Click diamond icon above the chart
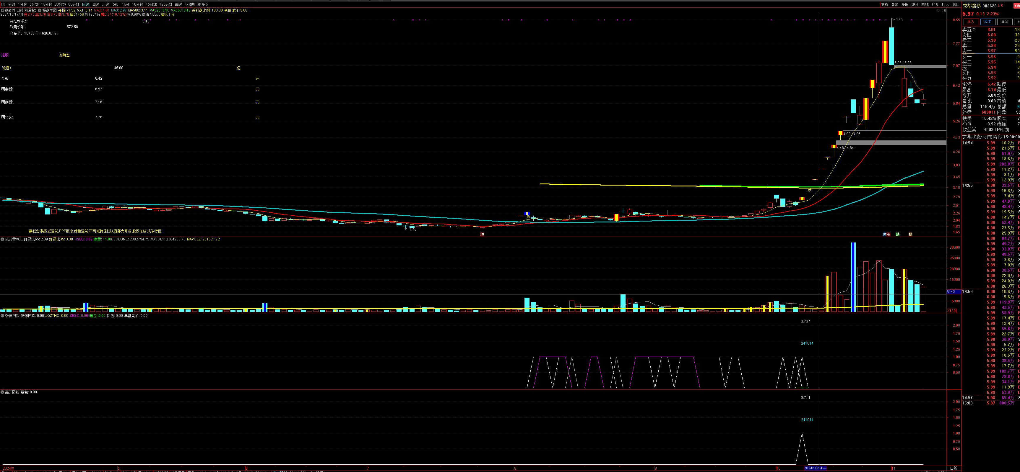The height and width of the screenshot is (472, 1020). click(938, 11)
